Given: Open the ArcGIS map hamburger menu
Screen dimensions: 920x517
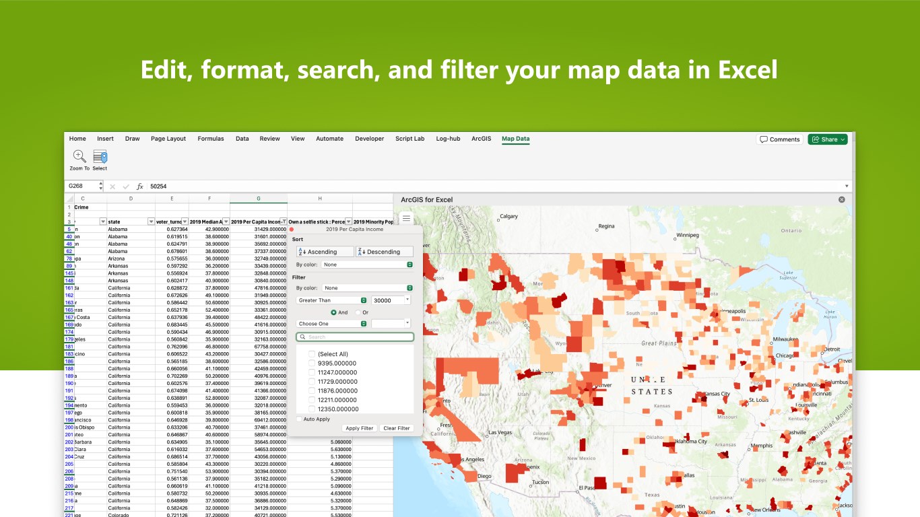Looking at the screenshot, I should click(406, 218).
